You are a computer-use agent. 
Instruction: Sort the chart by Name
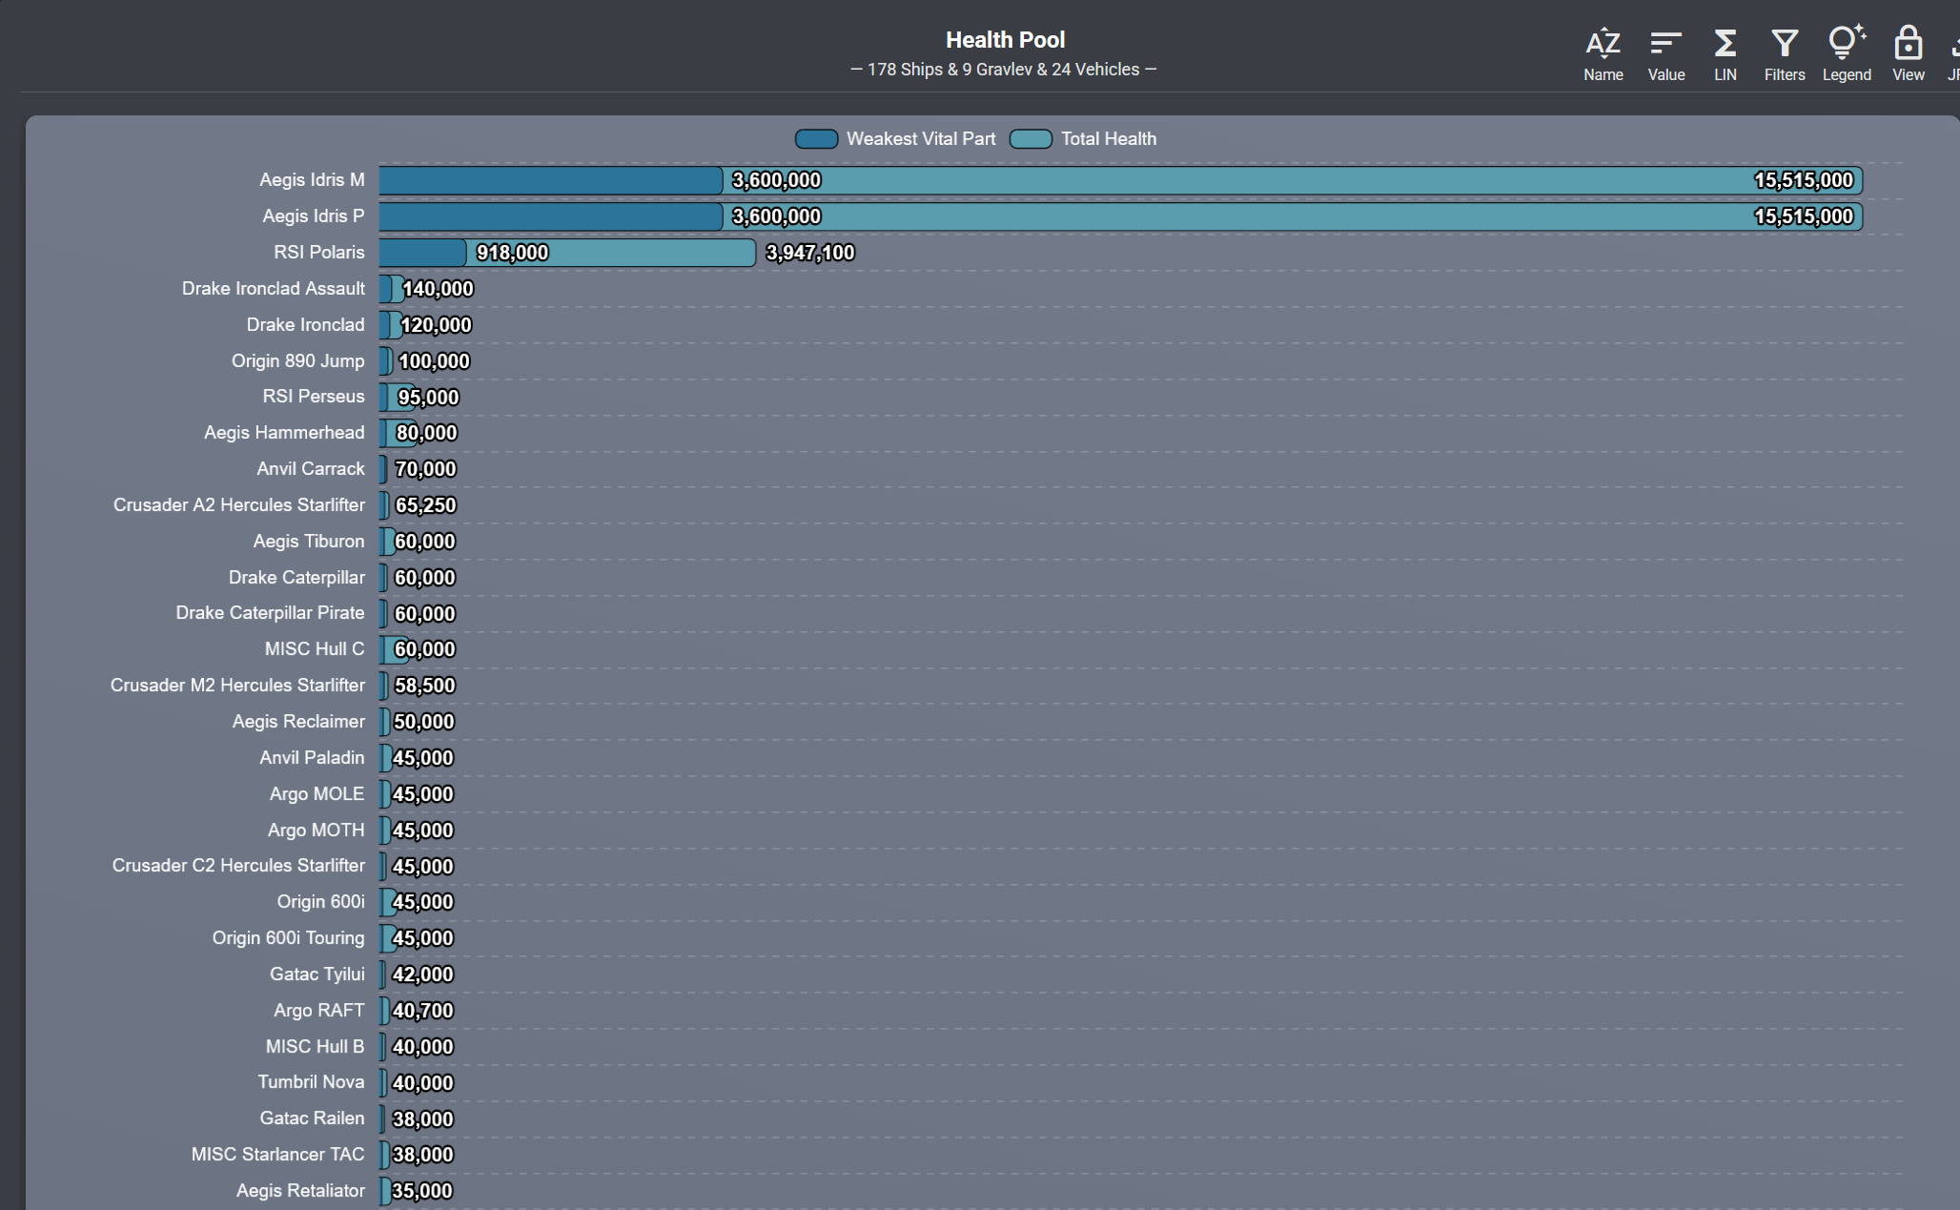point(1603,53)
